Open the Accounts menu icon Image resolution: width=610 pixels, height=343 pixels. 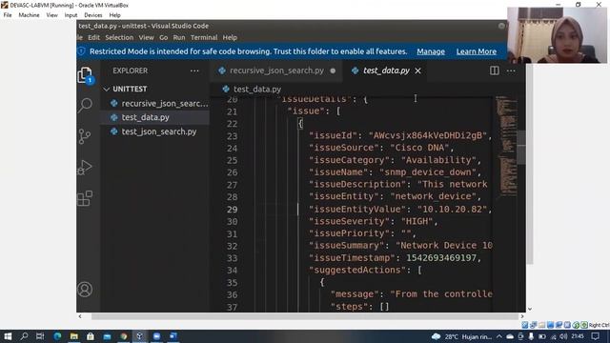(85, 290)
